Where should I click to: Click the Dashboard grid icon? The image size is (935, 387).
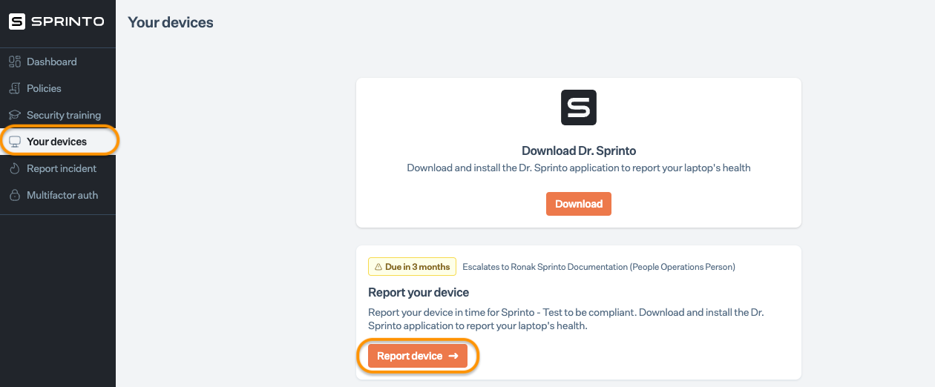click(x=14, y=62)
